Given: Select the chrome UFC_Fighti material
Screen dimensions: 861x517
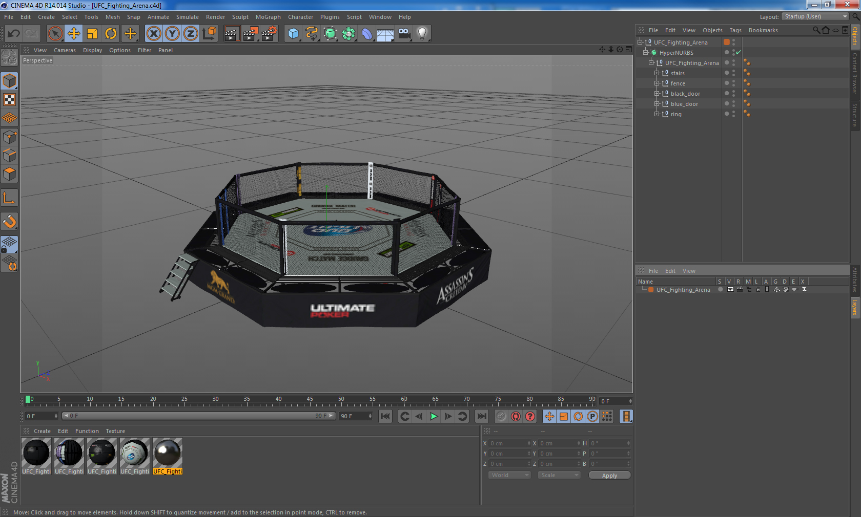Looking at the screenshot, I should pos(168,456).
